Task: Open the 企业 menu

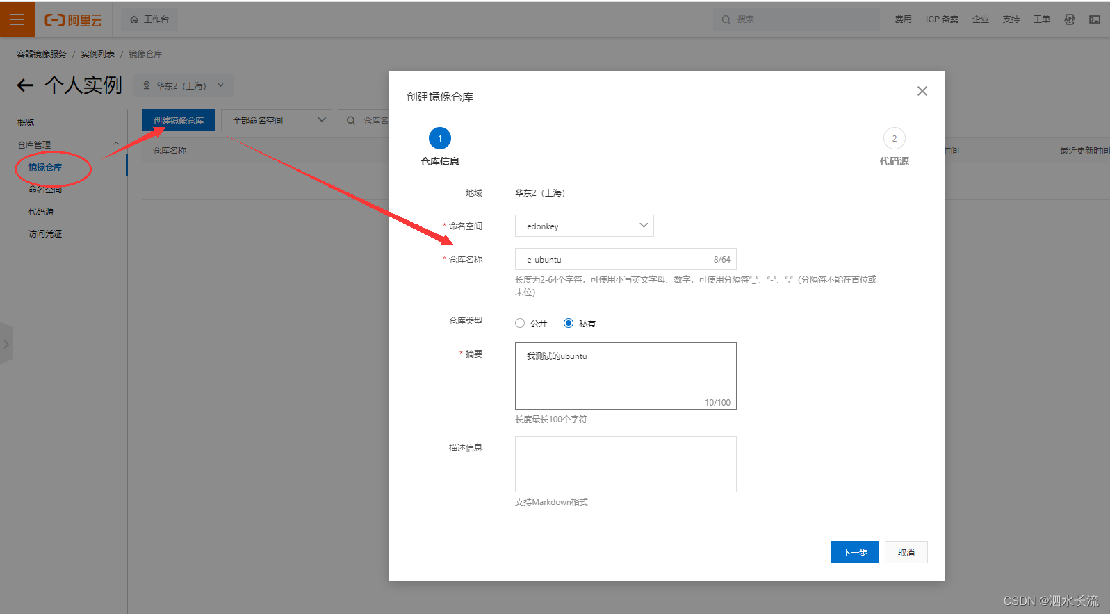Action: 980,19
